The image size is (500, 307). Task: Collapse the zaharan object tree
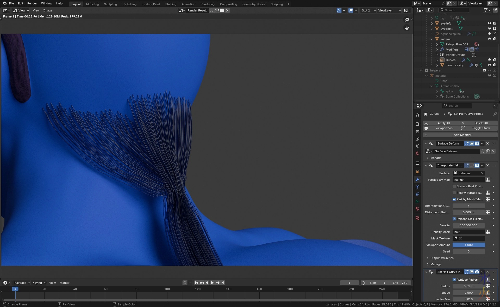point(432,39)
